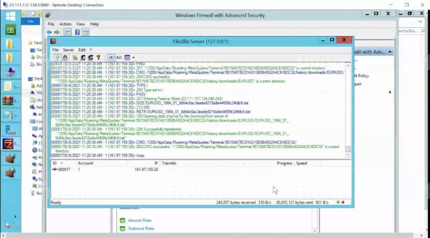Image resolution: width=430 pixels, height=238 pixels.
Task: Select the /C/ path display toggle
Action: point(112,58)
